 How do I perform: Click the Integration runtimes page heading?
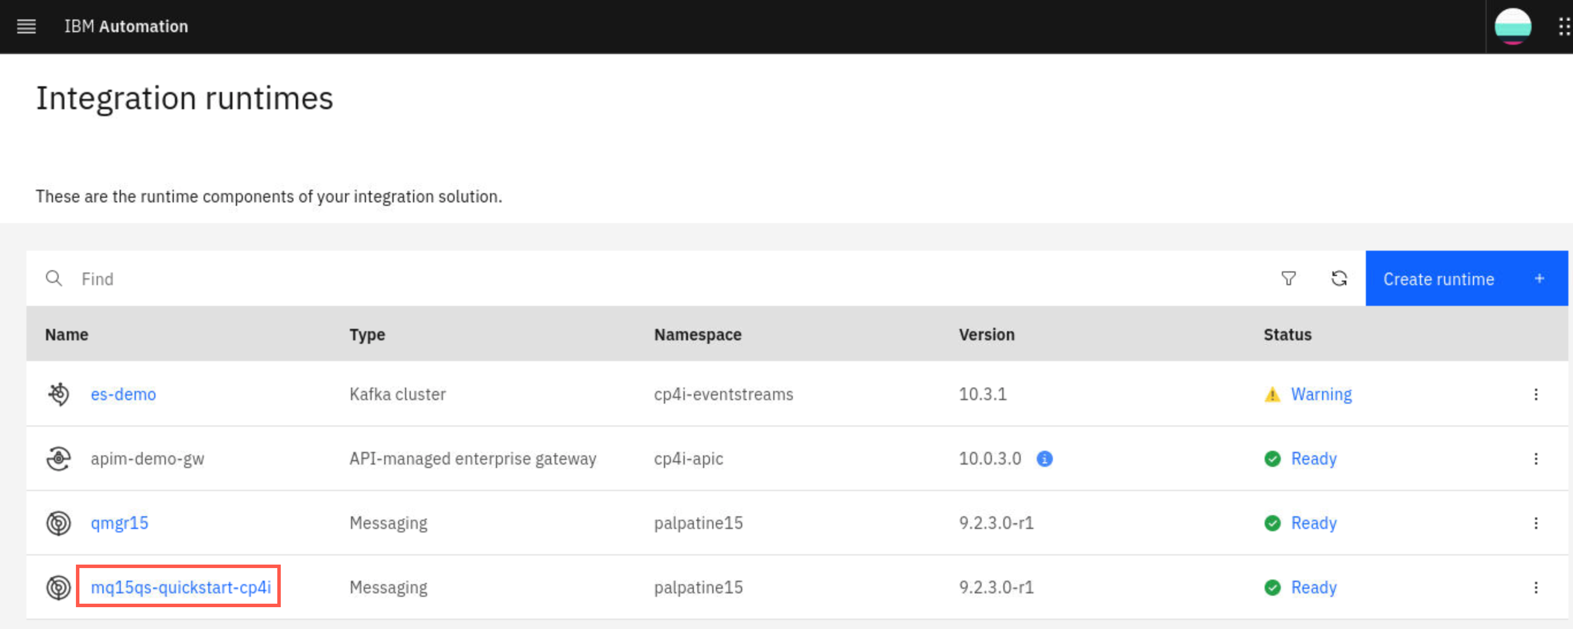(x=185, y=98)
